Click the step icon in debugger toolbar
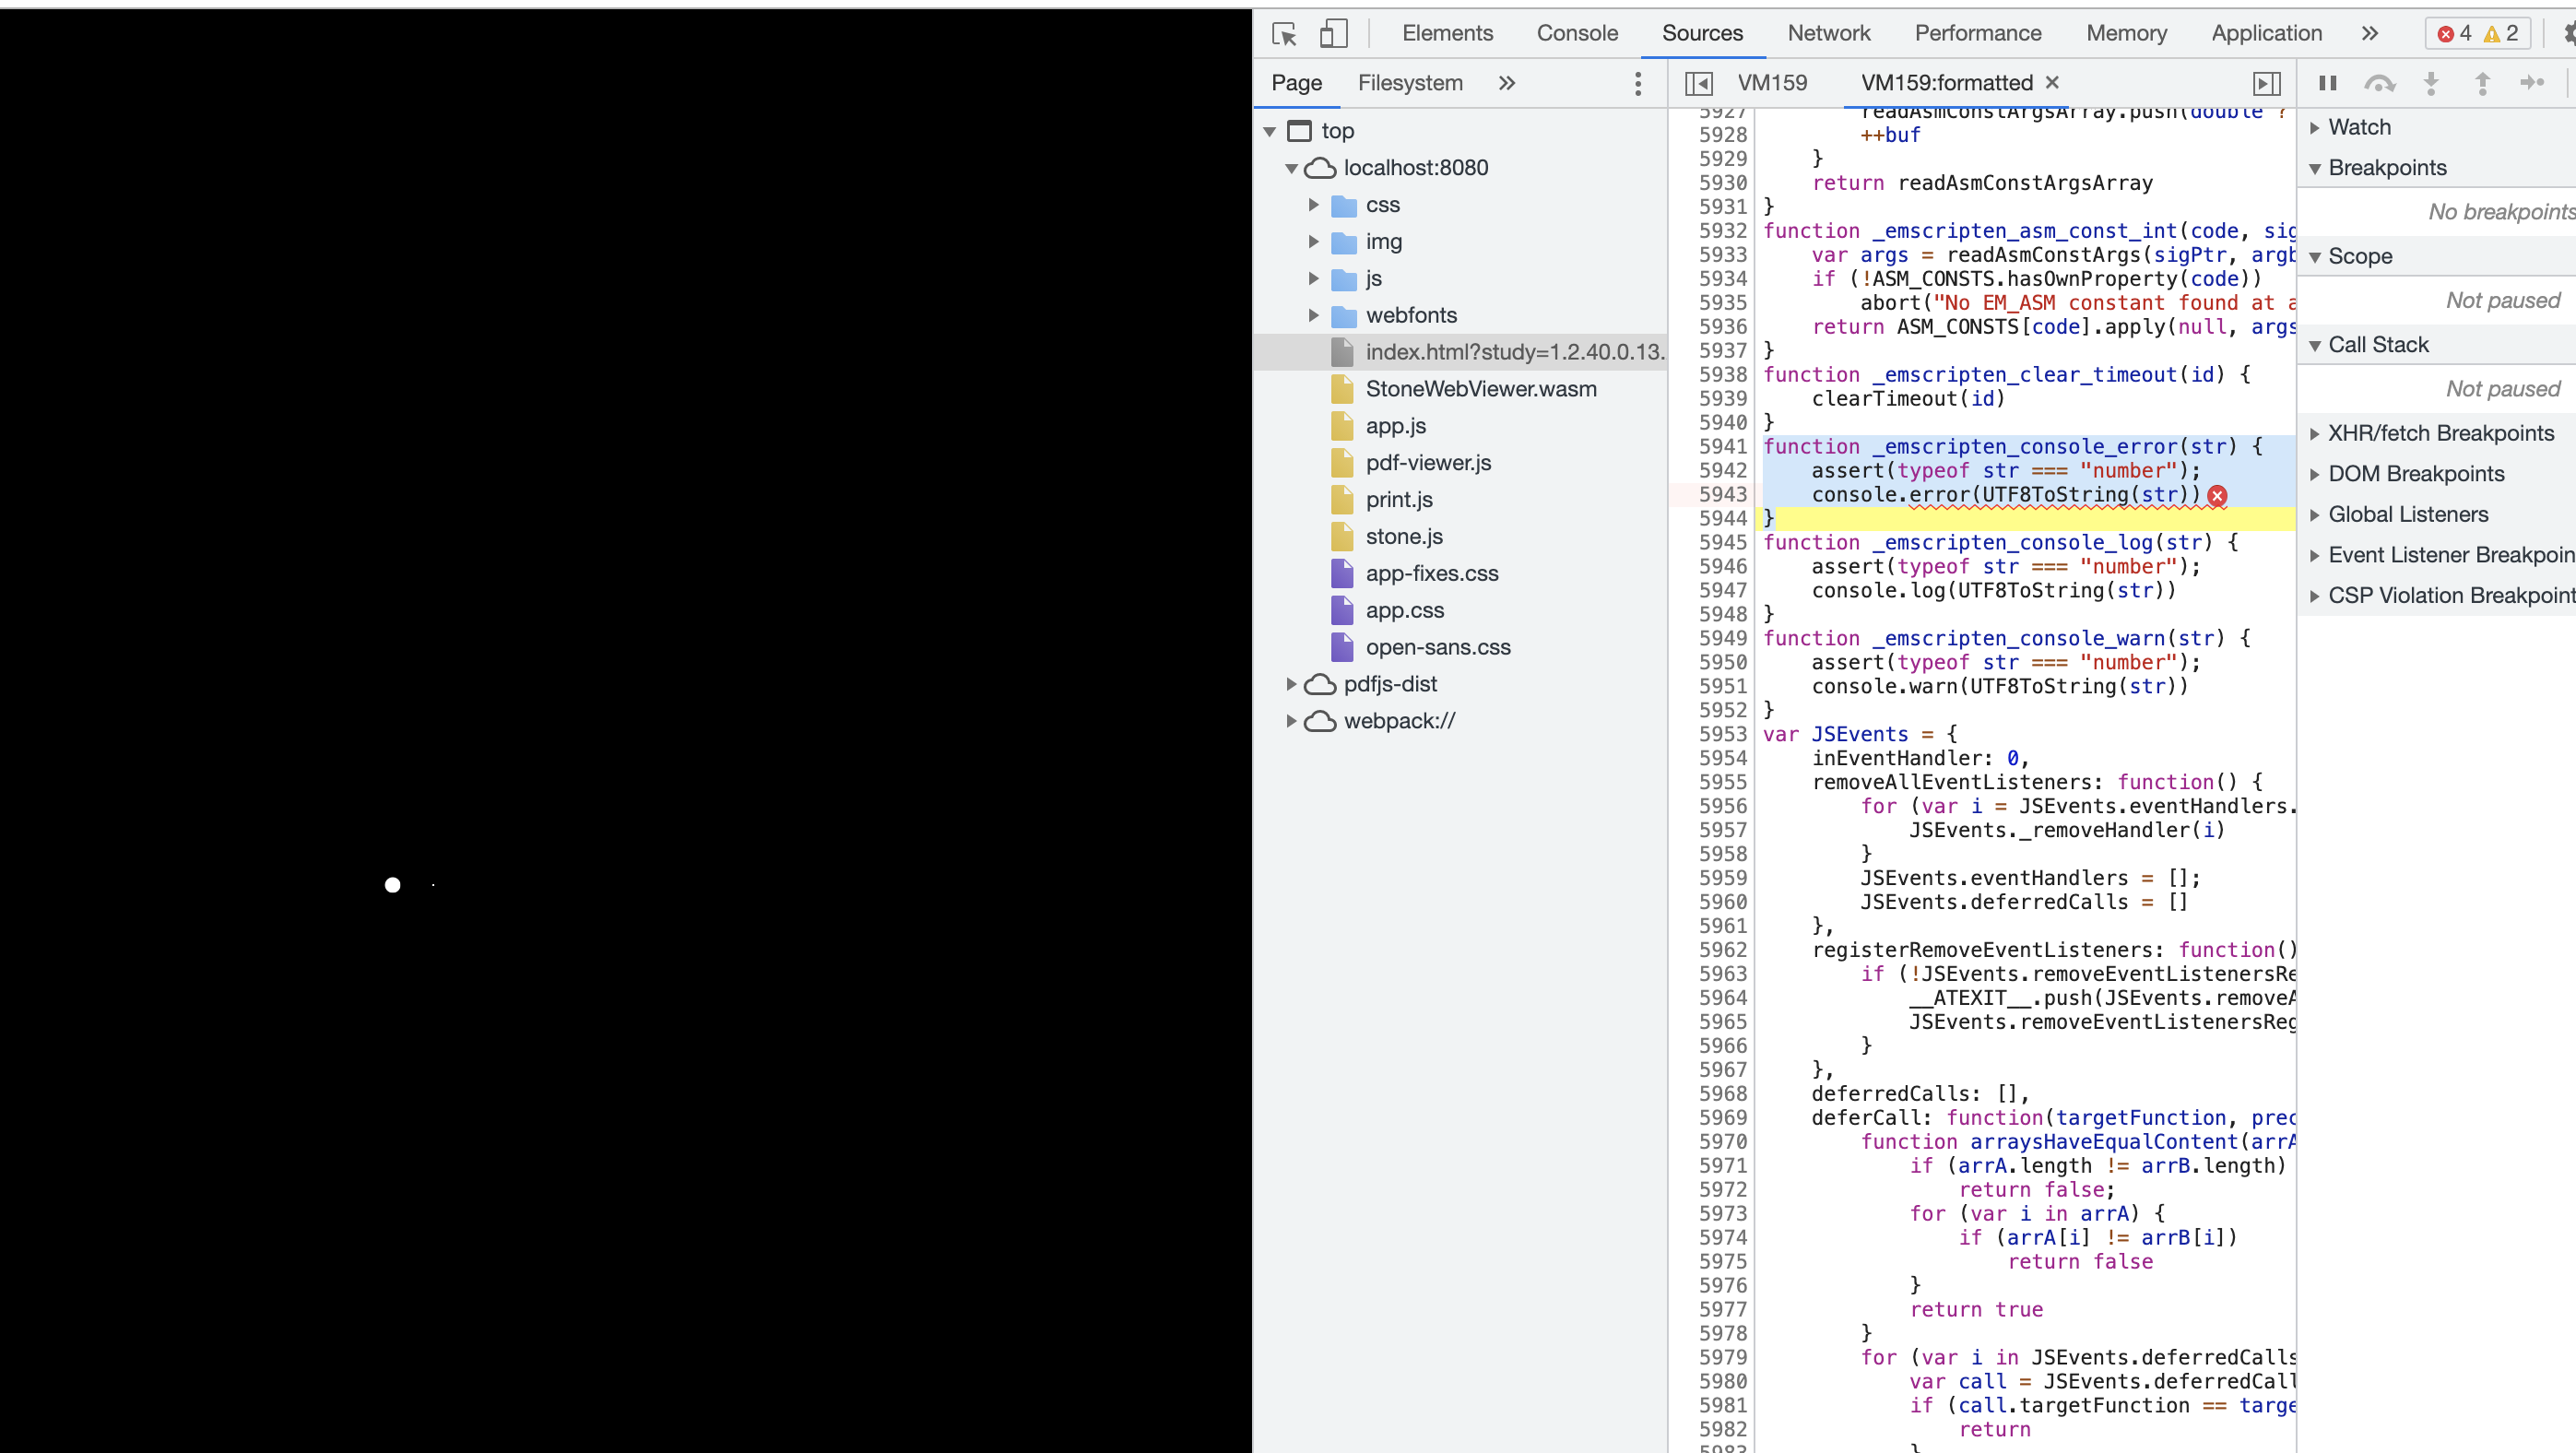 [x=2533, y=83]
